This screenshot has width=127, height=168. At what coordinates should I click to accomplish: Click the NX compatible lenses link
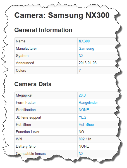(81, 153)
